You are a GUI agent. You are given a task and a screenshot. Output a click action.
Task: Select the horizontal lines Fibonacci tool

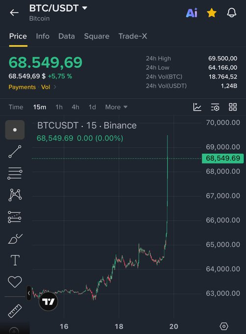tap(15, 173)
